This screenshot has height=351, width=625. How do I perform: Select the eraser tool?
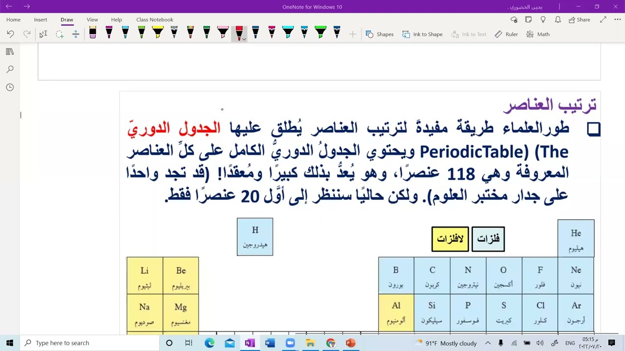(93, 33)
